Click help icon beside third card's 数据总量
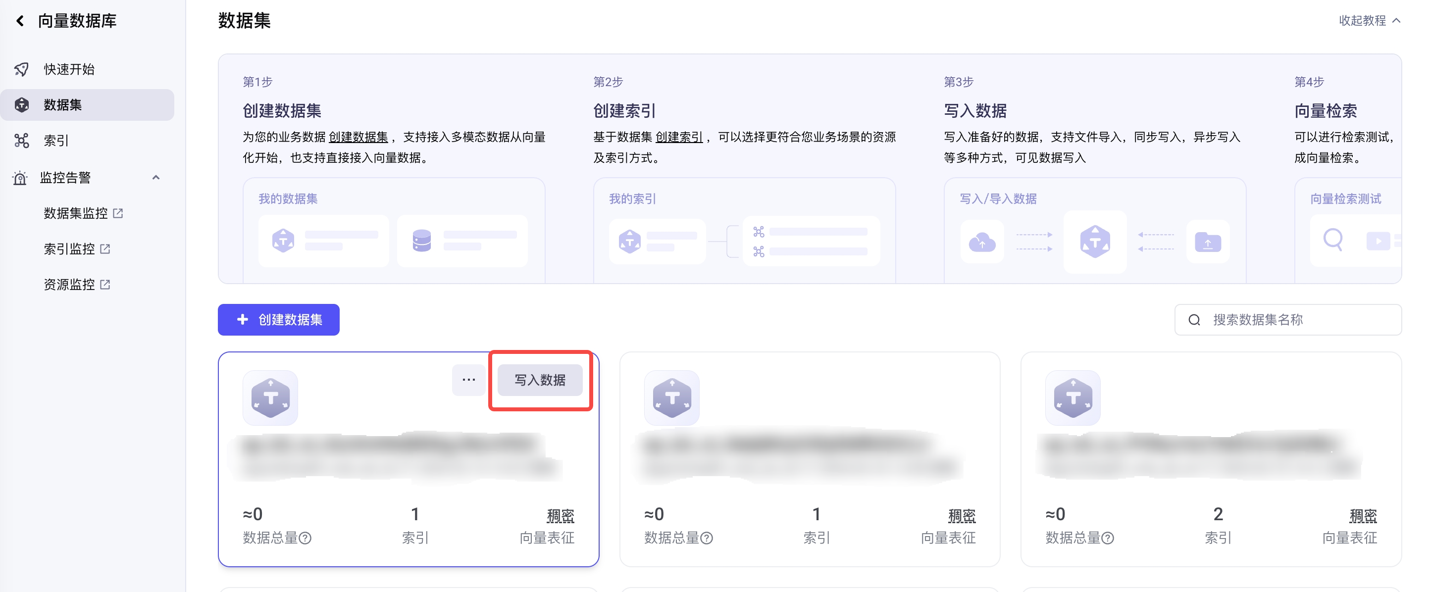Screen dimensions: 1429x592 click(x=1107, y=538)
